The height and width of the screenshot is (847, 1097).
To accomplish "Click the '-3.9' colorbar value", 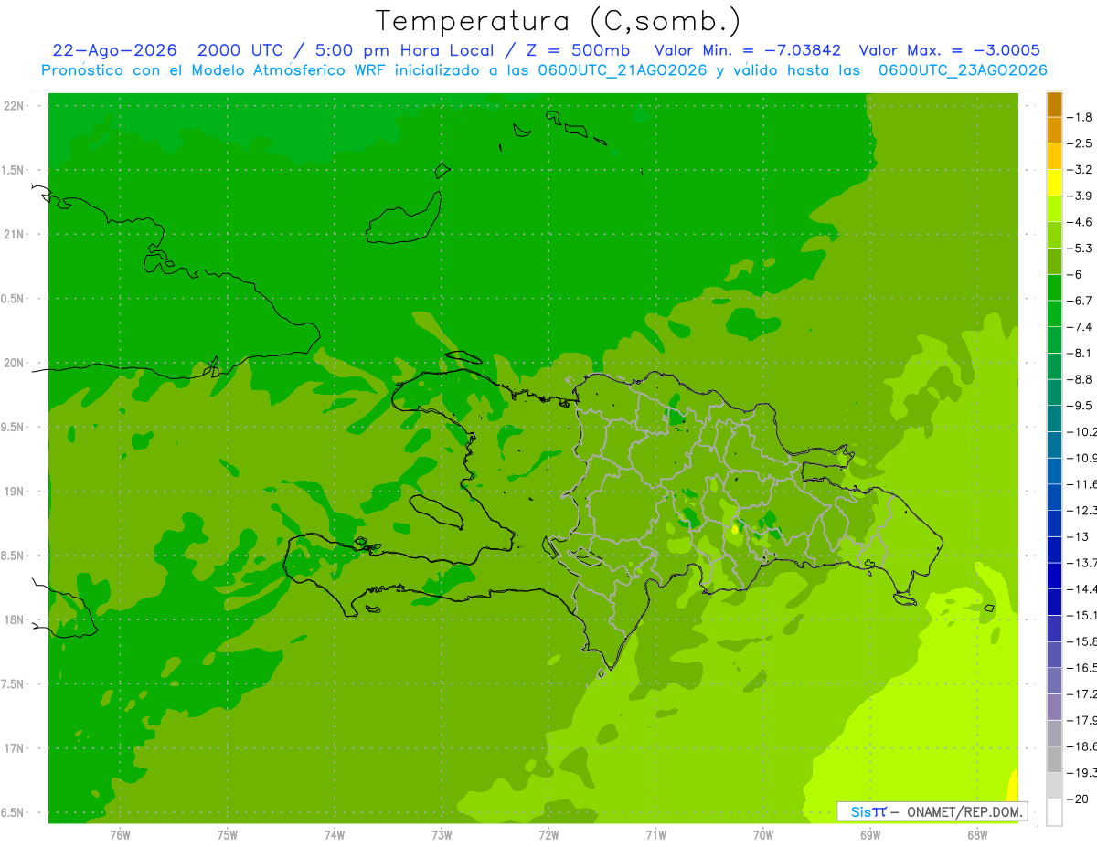I will point(1079,196).
